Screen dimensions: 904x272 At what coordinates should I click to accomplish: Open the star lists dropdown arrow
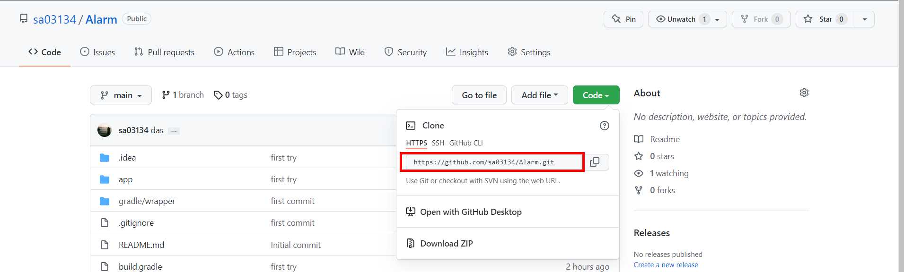(x=865, y=19)
